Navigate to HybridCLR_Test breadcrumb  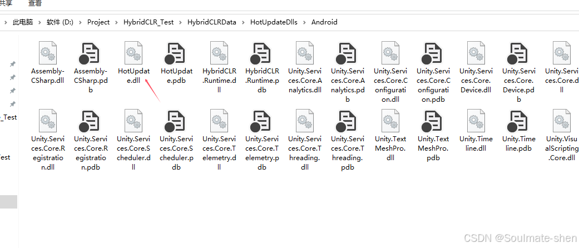click(149, 22)
